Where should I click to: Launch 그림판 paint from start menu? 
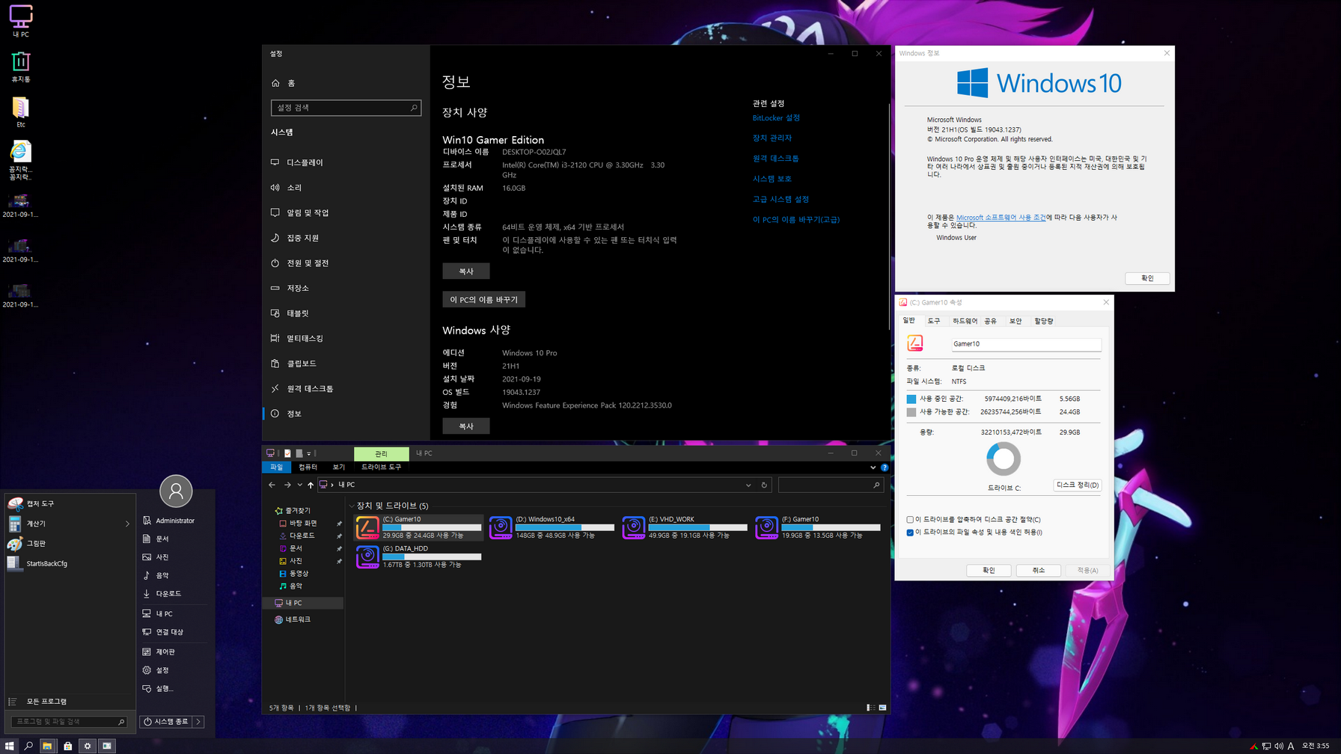coord(68,544)
